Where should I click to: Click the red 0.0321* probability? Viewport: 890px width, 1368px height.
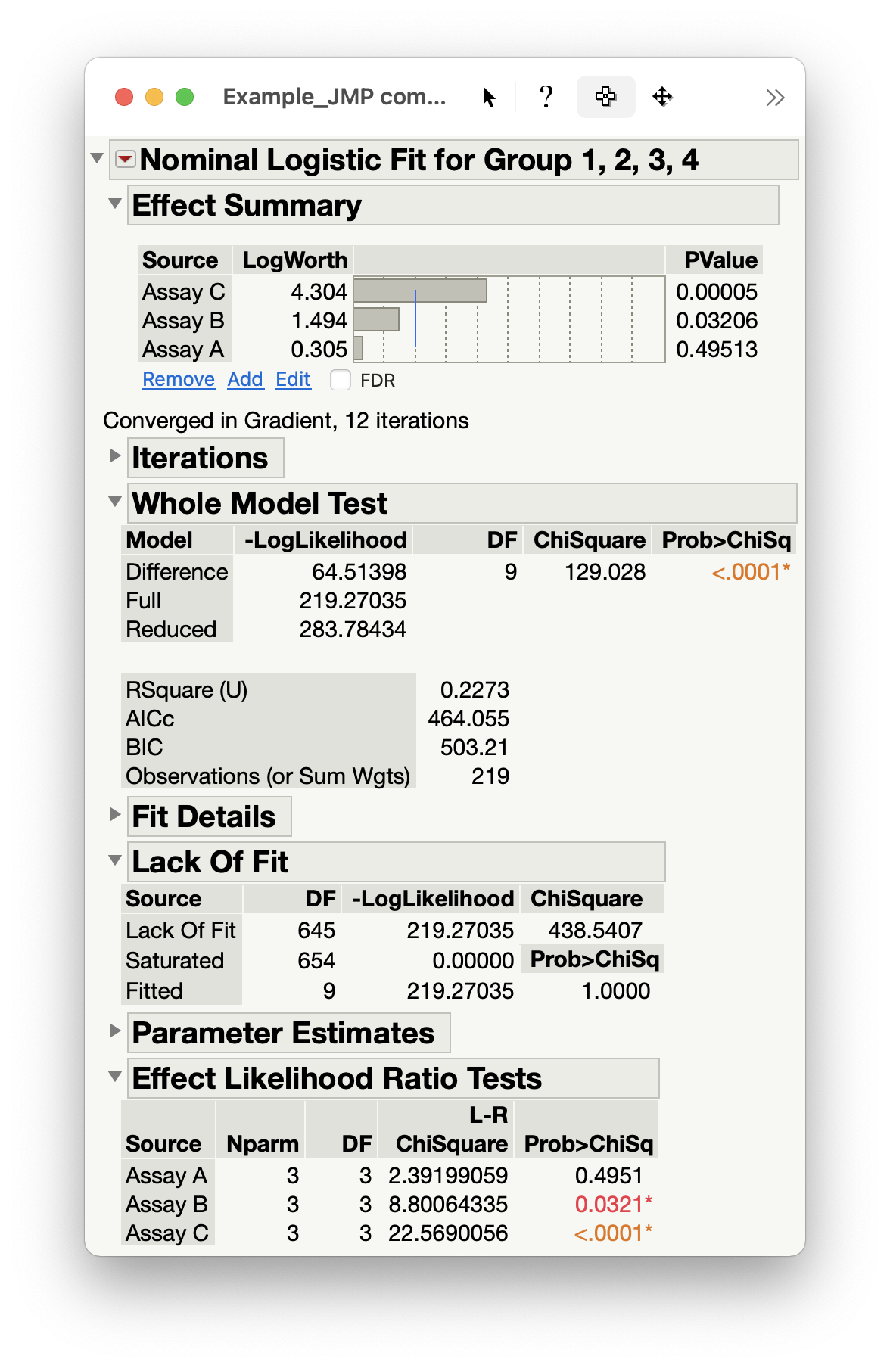coord(613,1205)
